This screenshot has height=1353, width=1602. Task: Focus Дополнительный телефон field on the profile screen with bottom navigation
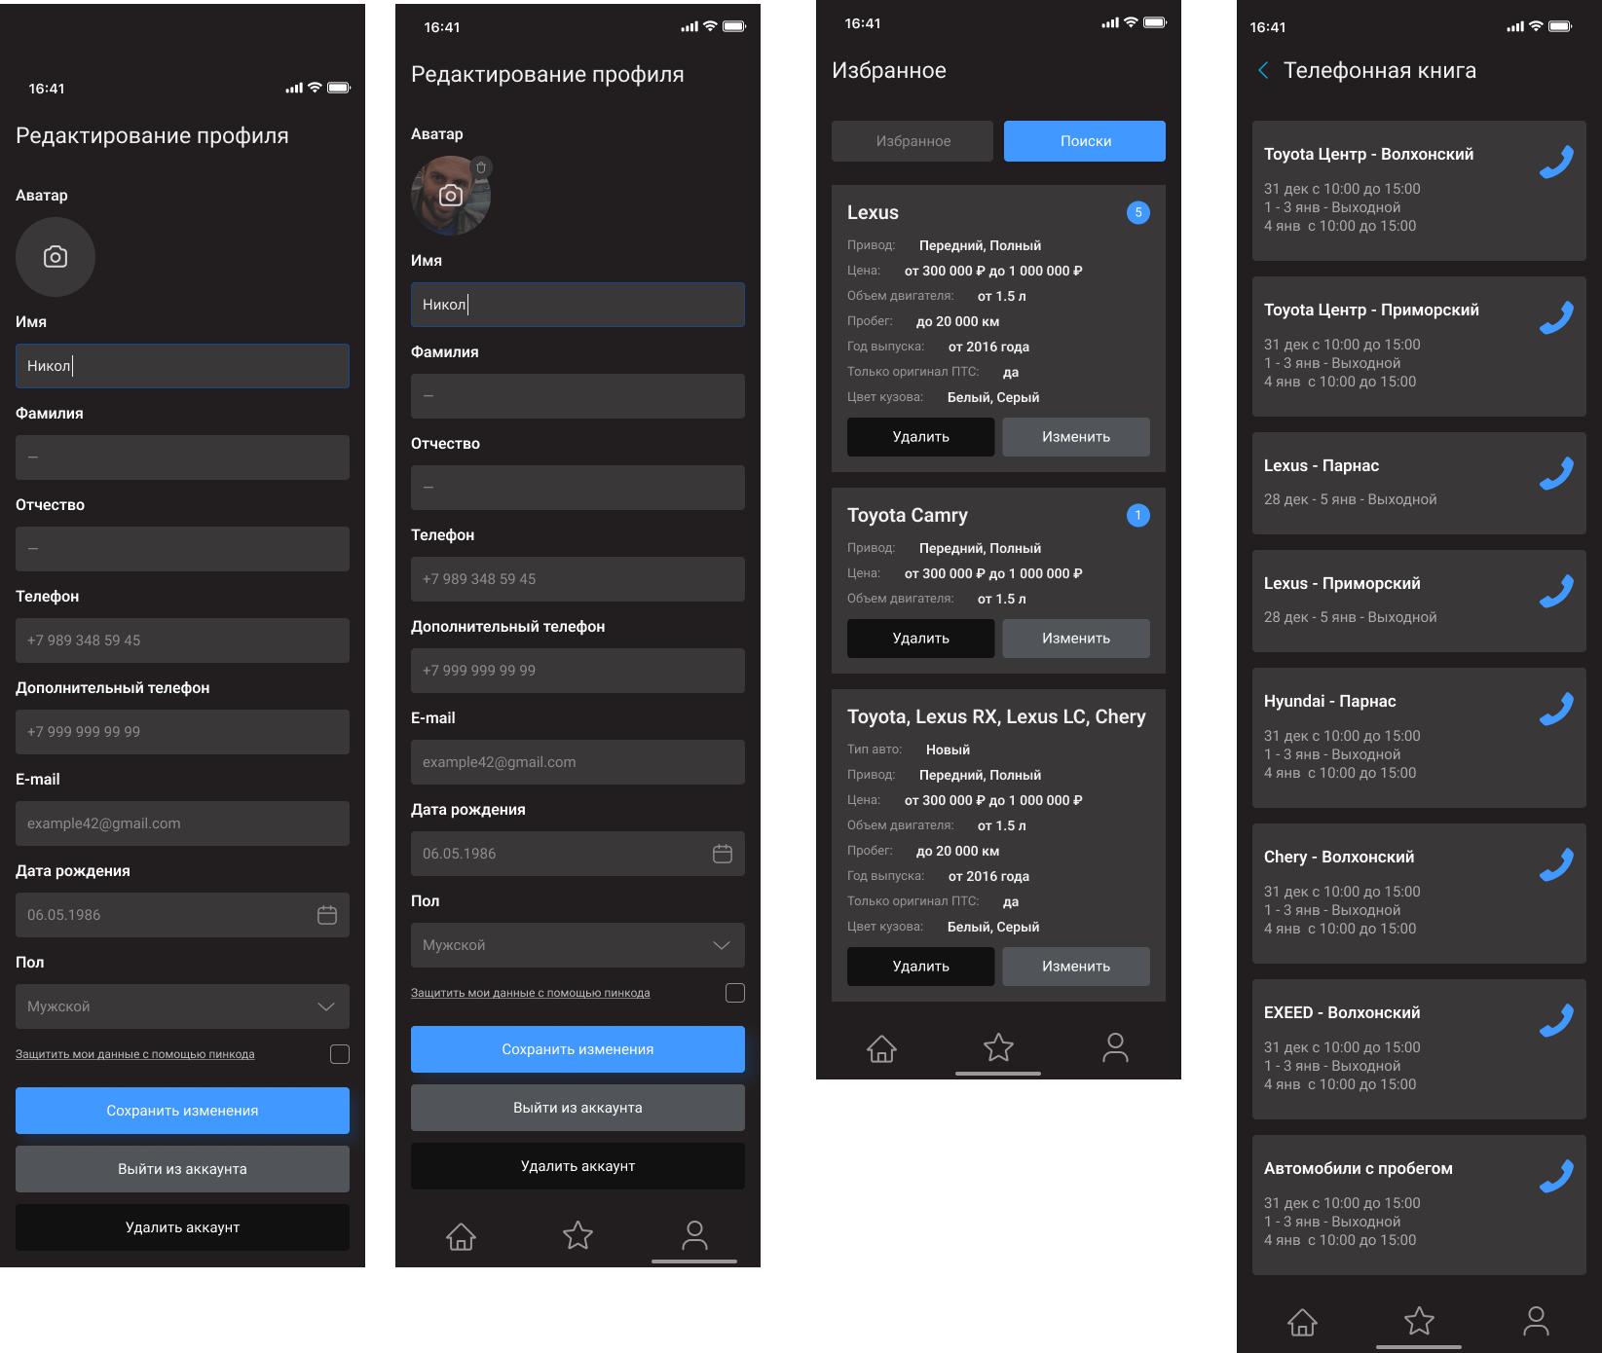tap(577, 671)
